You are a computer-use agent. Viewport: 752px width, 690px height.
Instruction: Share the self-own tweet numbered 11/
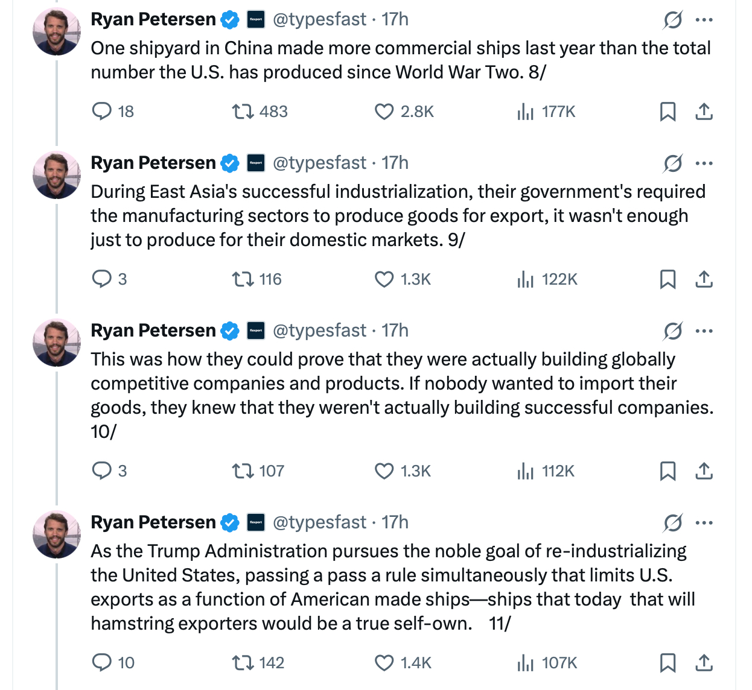(x=704, y=663)
